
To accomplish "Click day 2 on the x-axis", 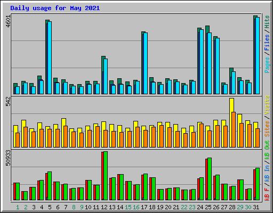I will click(26, 207).
